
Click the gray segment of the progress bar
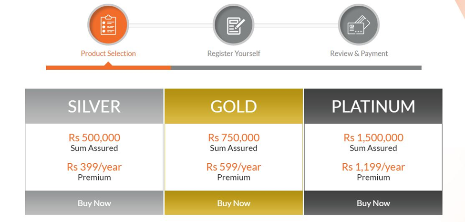[x=296, y=68]
